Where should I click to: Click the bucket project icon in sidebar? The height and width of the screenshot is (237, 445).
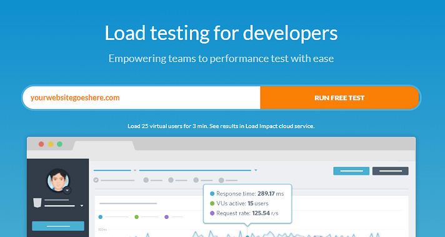tap(37, 203)
